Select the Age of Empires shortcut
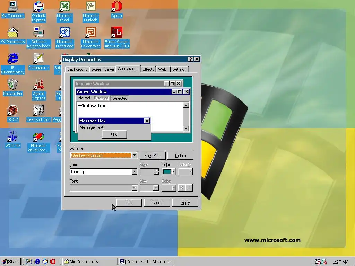The image size is (355, 266). coord(38,90)
